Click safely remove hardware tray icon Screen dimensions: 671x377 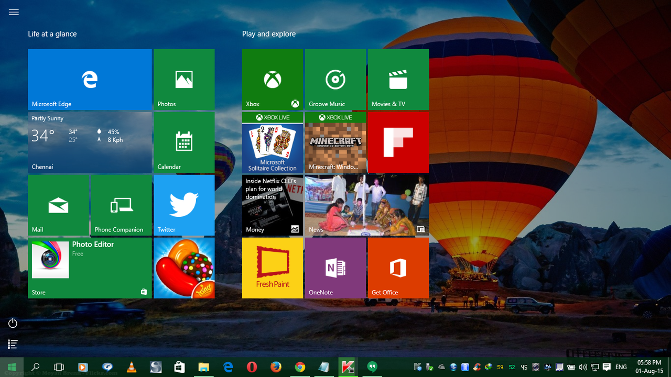429,367
